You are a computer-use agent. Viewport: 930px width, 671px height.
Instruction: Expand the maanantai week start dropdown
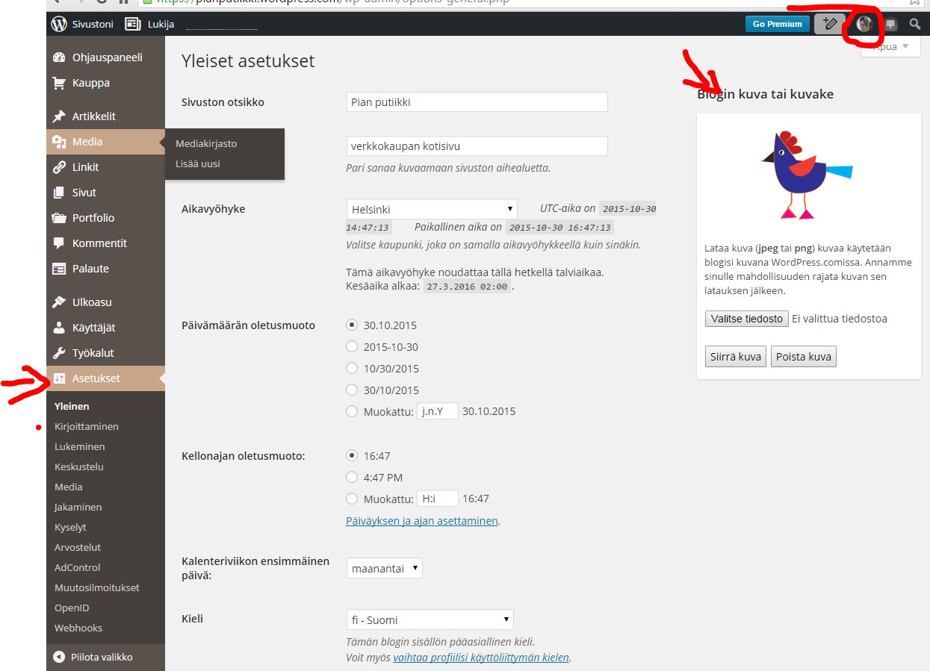(384, 567)
